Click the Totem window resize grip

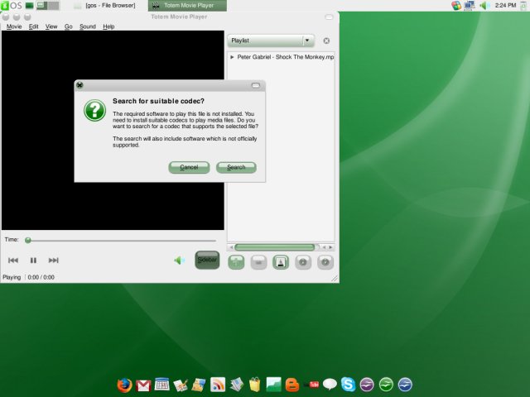point(335,279)
